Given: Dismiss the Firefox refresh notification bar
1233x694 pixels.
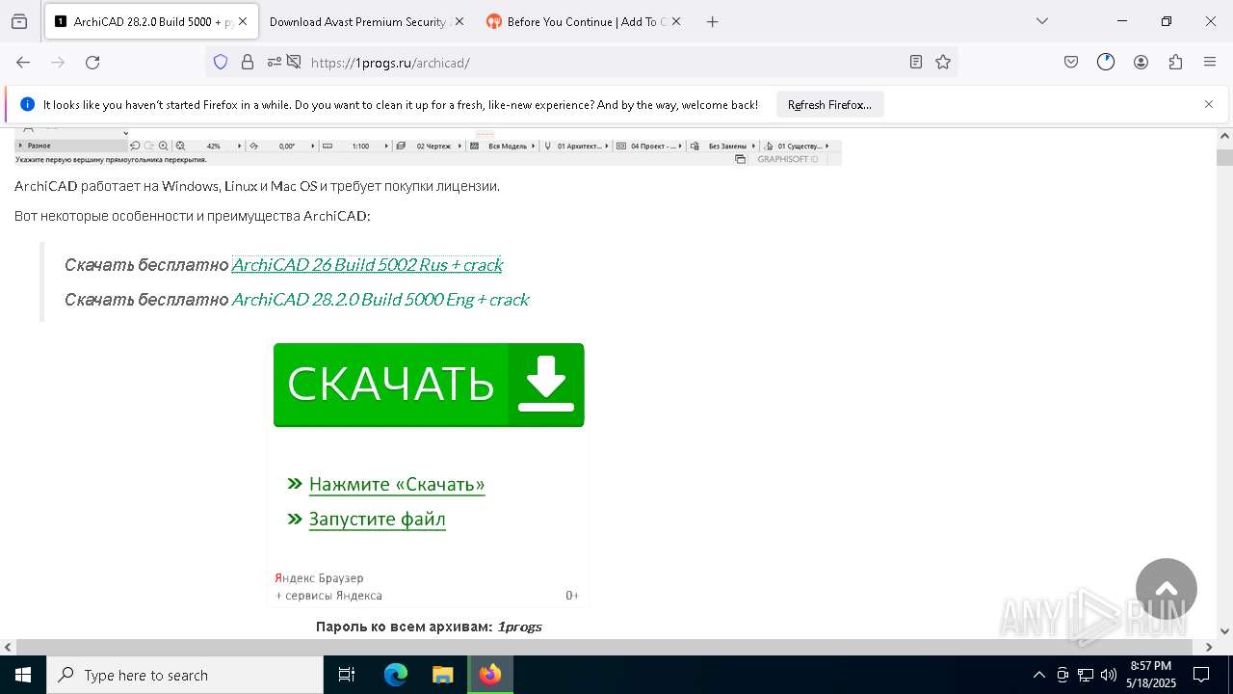Looking at the screenshot, I should pyautogui.click(x=1209, y=104).
